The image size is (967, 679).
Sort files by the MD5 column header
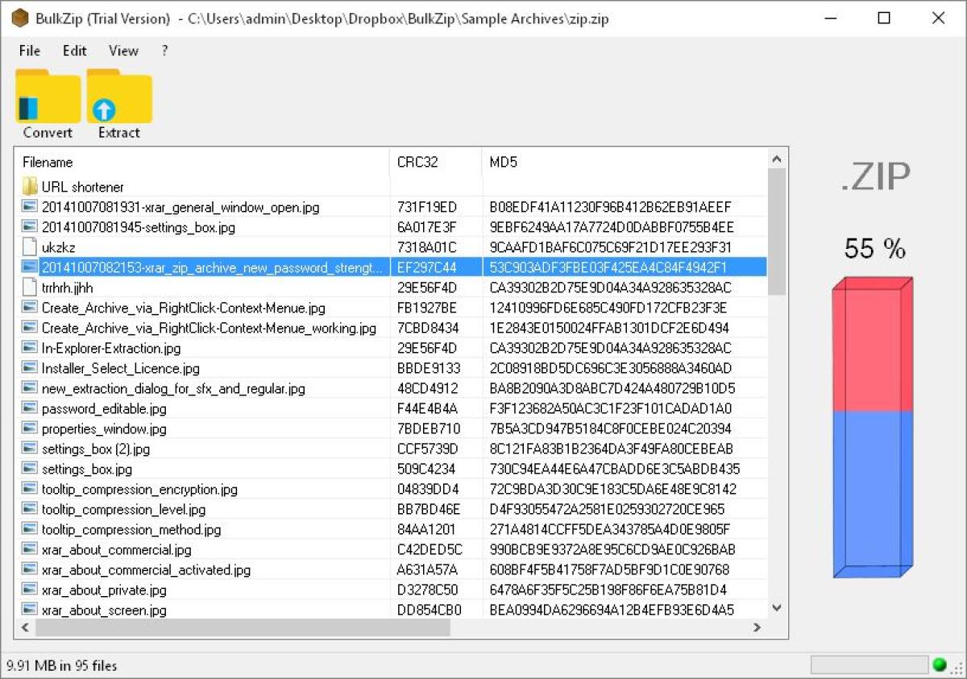pyautogui.click(x=504, y=162)
